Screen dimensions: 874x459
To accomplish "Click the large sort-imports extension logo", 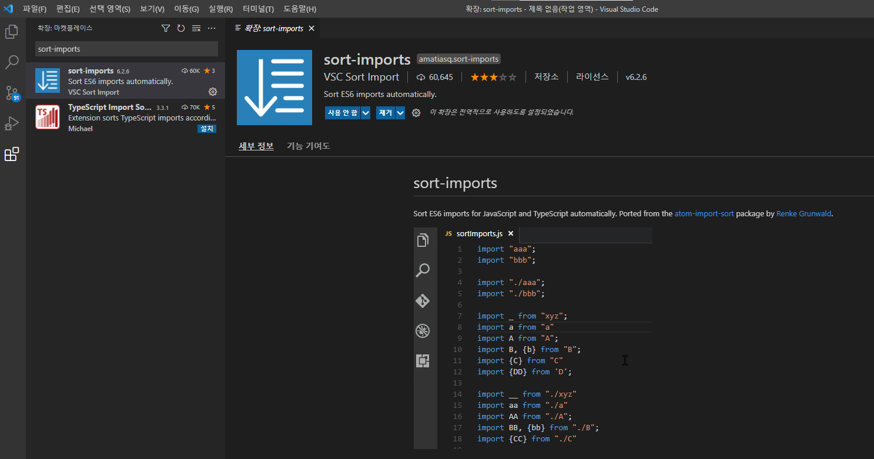I will click(x=274, y=88).
